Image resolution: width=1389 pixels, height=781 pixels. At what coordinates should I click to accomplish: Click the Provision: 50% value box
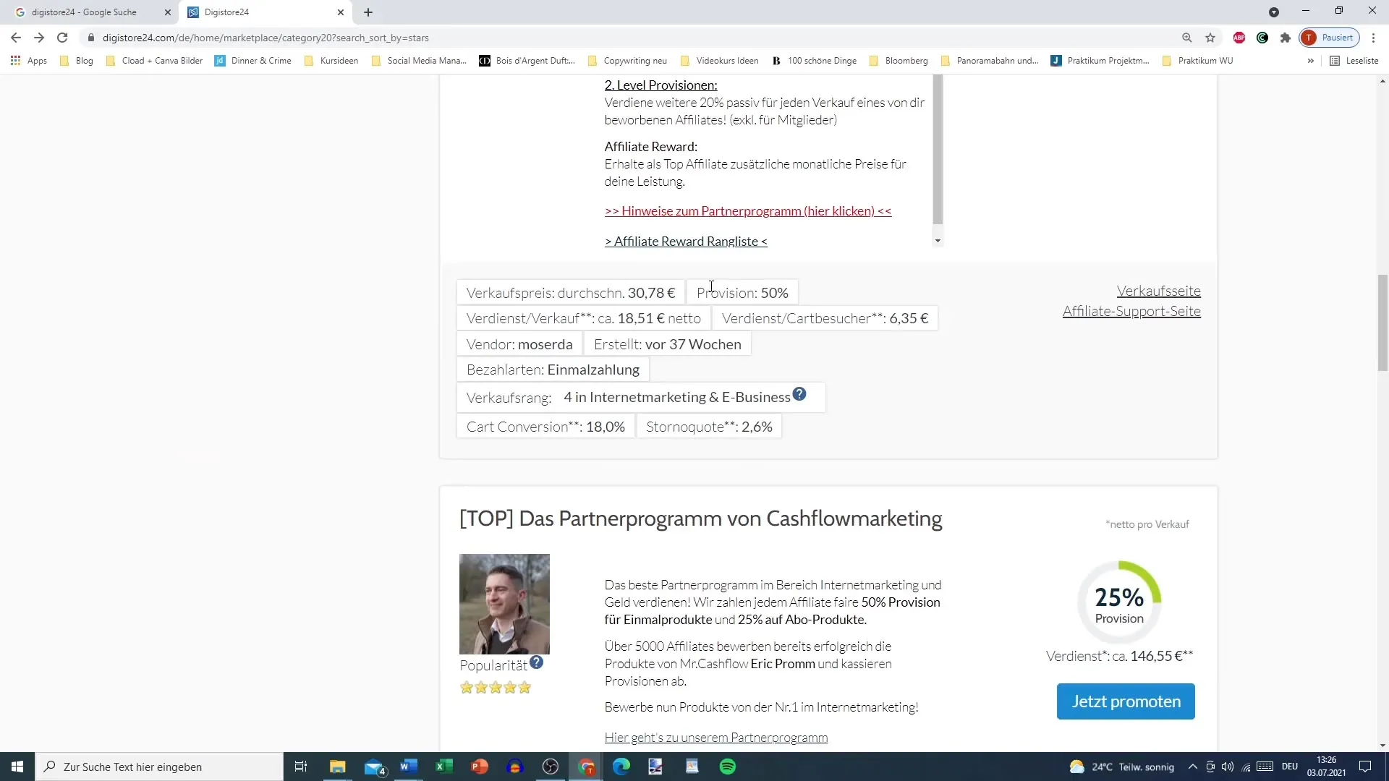tap(742, 293)
